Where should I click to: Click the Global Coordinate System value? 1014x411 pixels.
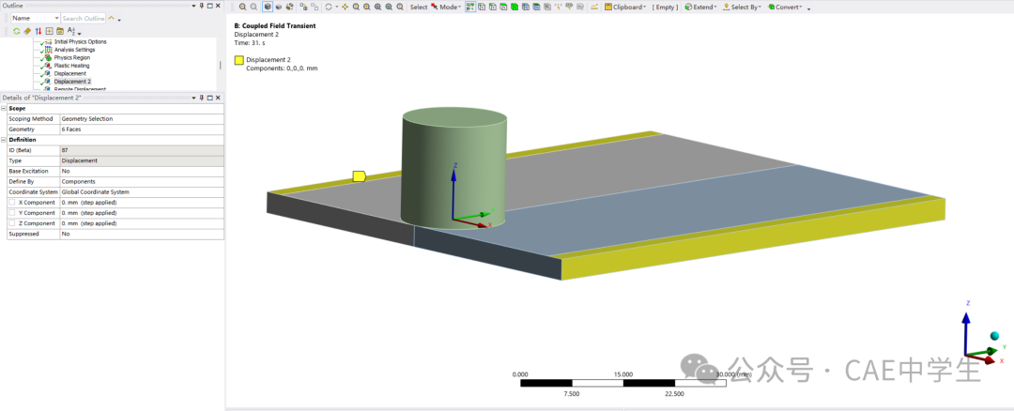[142, 192]
